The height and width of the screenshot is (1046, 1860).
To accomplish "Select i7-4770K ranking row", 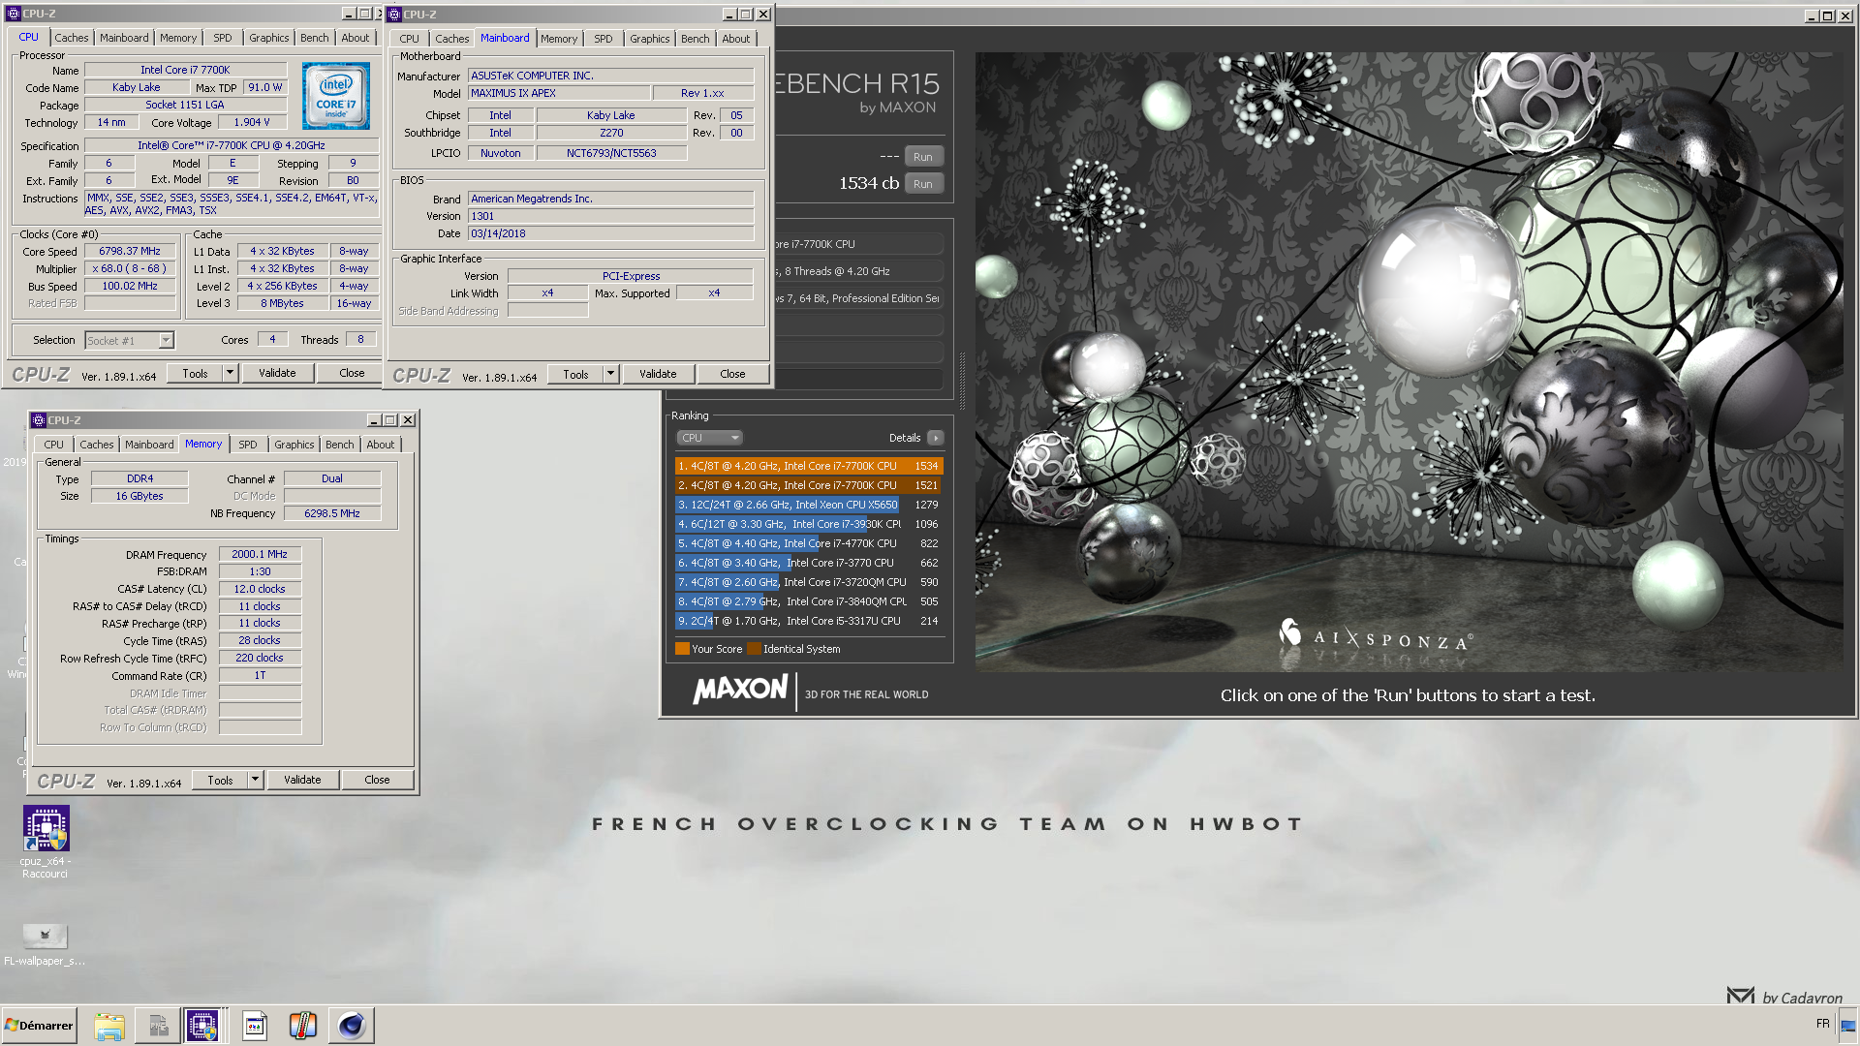I will (809, 543).
